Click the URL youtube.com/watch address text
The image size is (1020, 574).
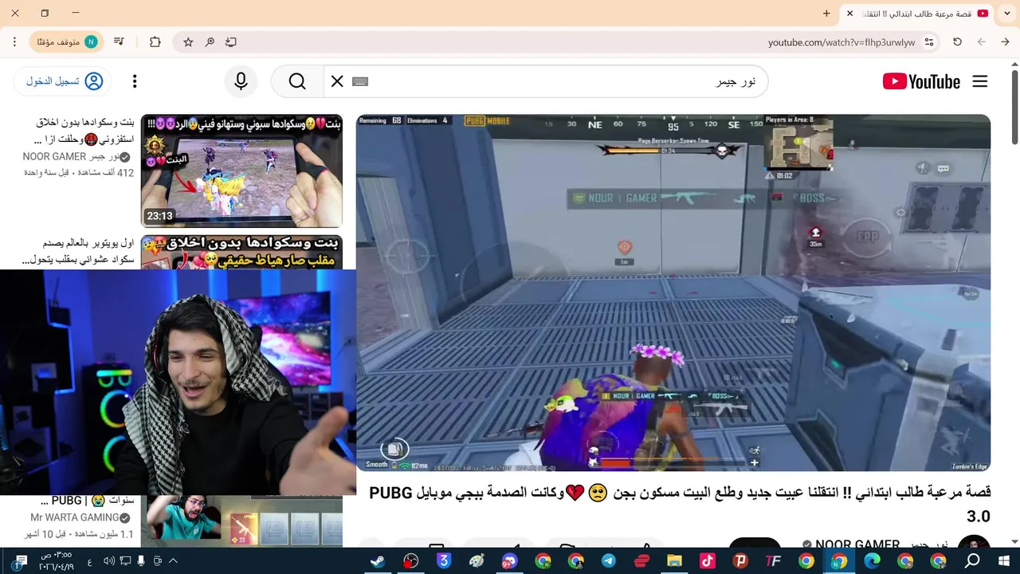click(841, 42)
